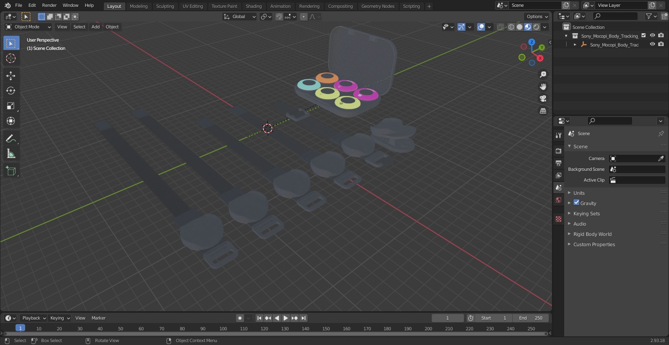This screenshot has height=345, width=669.
Task: Click the Blender logo menu icon
Action: pyautogui.click(x=7, y=5)
